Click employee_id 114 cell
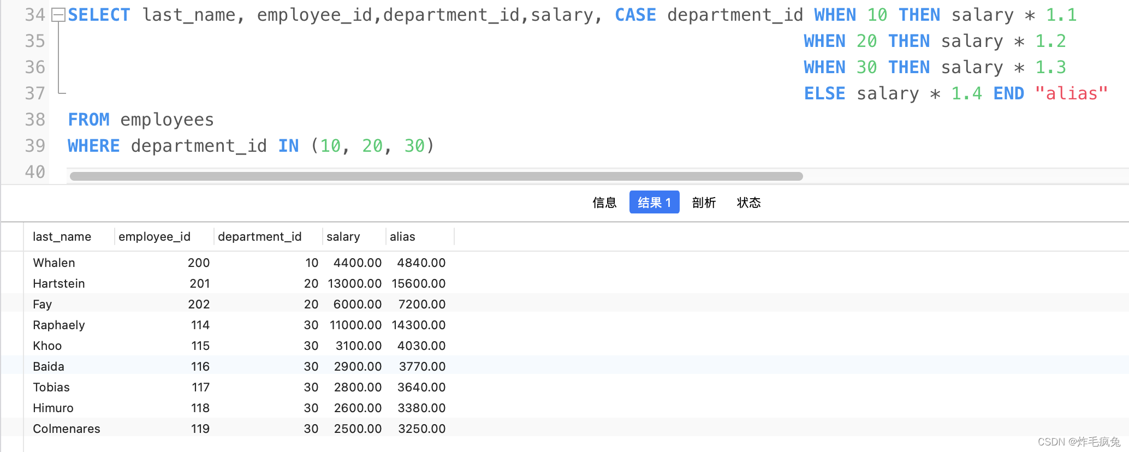 click(200, 325)
